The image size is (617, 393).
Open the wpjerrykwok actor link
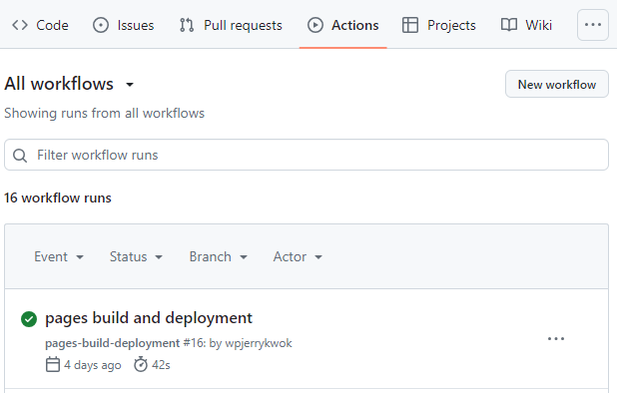259,343
